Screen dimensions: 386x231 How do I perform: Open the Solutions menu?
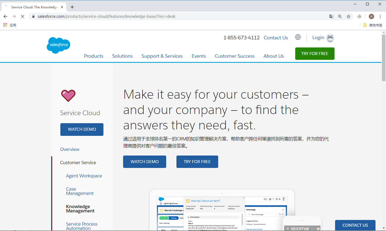click(x=122, y=56)
